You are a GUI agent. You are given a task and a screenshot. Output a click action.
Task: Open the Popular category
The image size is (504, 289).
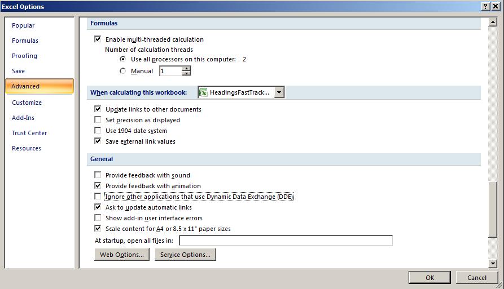tap(23, 25)
